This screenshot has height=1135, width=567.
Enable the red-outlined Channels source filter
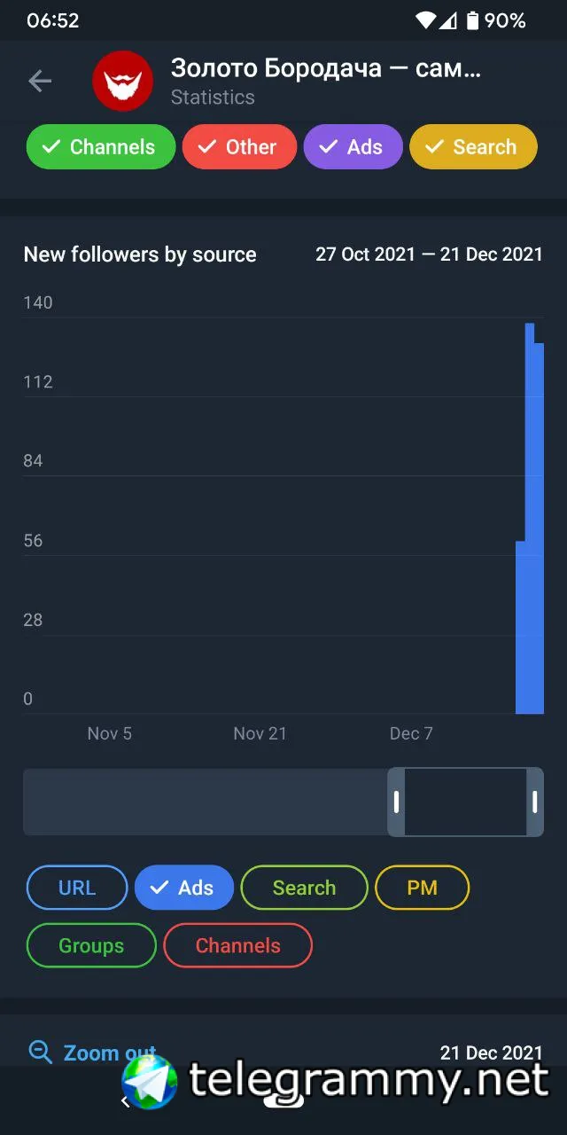[x=238, y=945]
